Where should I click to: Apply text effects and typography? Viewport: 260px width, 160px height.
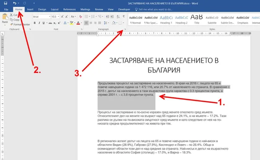point(65,23)
